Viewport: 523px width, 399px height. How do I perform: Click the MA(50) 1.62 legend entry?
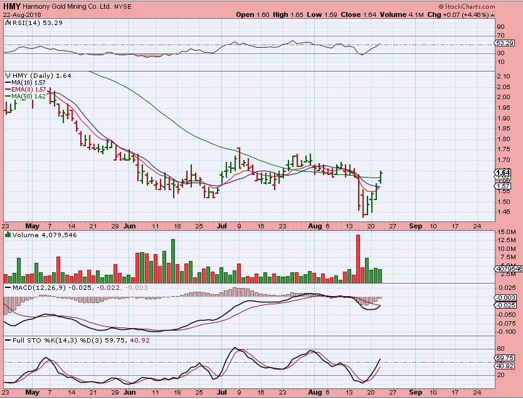(x=25, y=96)
